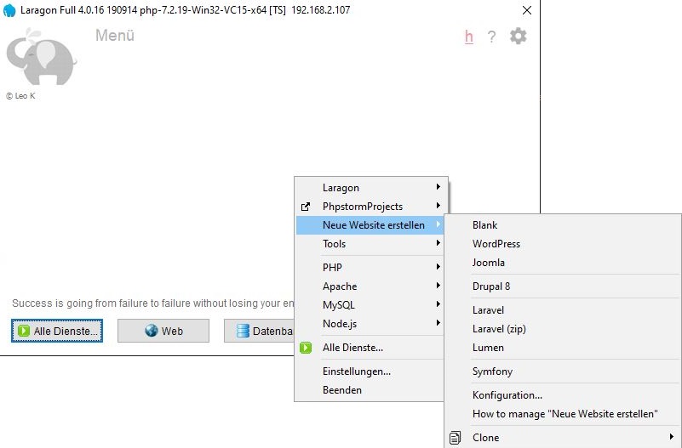The image size is (682, 448).
Task: Expand the Clone submenu arrow
Action: pos(672,437)
